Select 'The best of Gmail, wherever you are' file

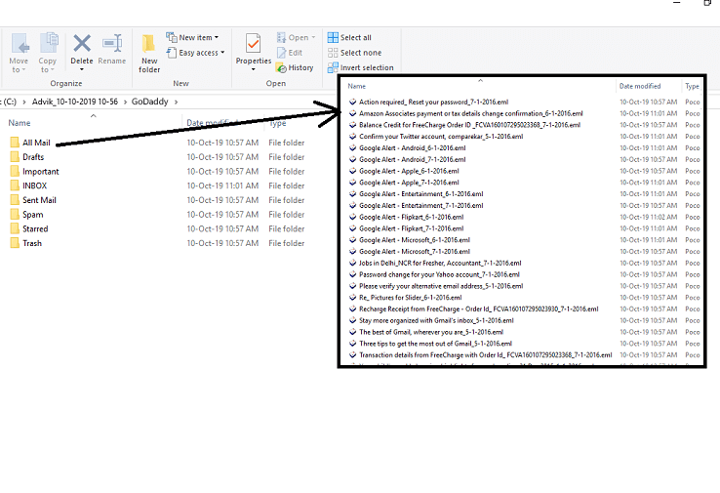click(x=431, y=332)
